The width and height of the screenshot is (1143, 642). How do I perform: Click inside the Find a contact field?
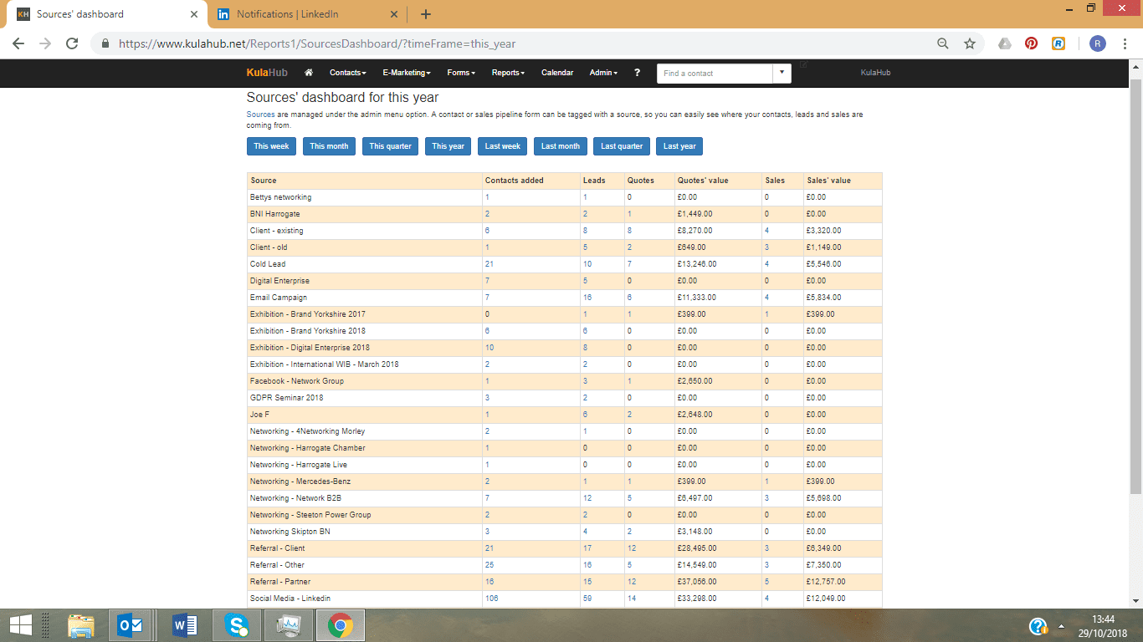715,73
